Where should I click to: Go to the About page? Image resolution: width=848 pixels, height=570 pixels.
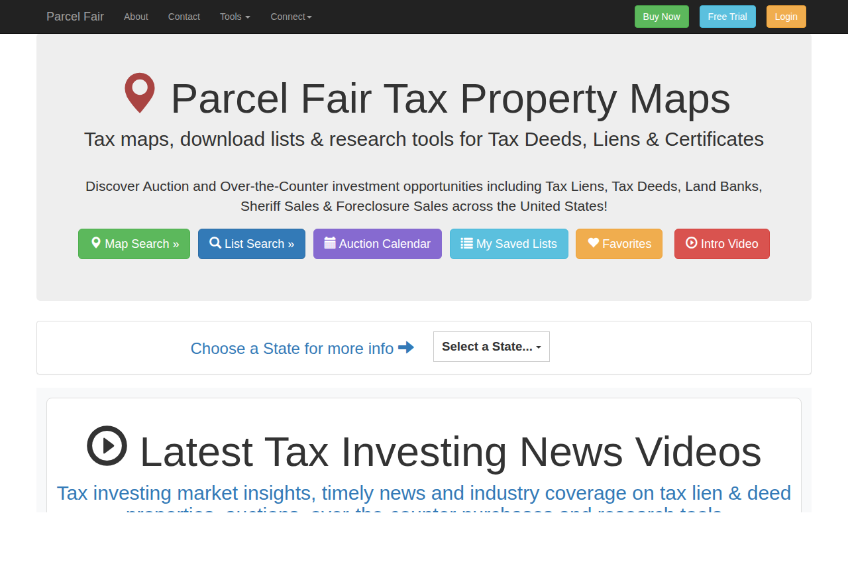[x=136, y=17]
